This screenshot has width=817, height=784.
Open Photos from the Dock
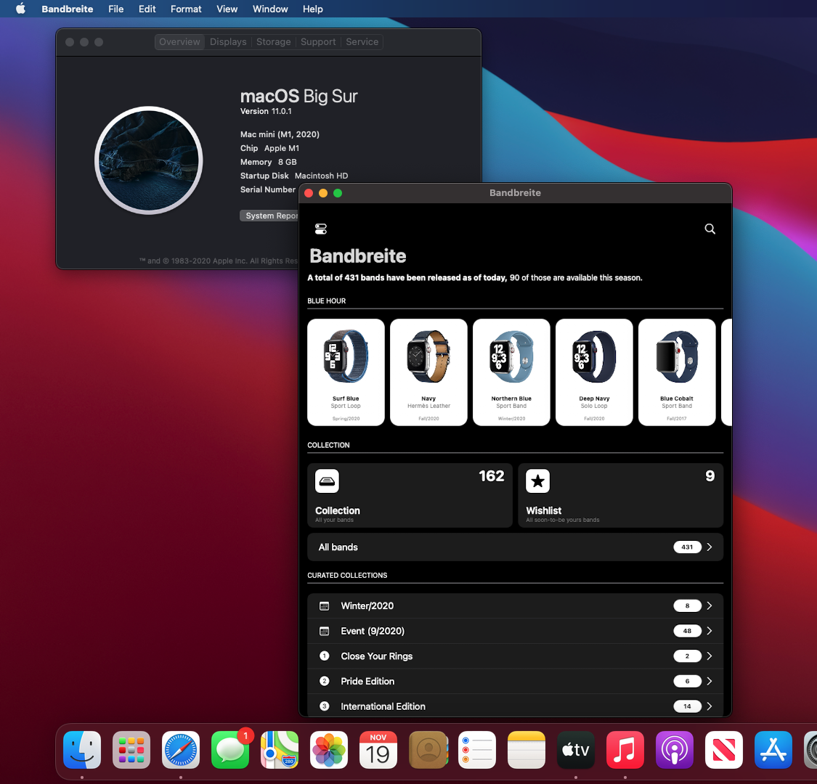point(329,750)
